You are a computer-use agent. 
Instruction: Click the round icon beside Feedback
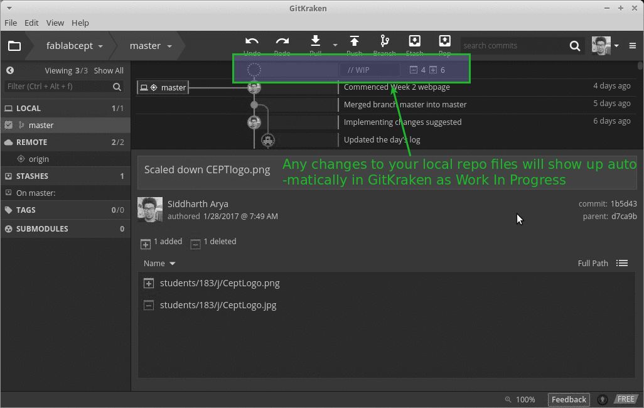coord(603,399)
